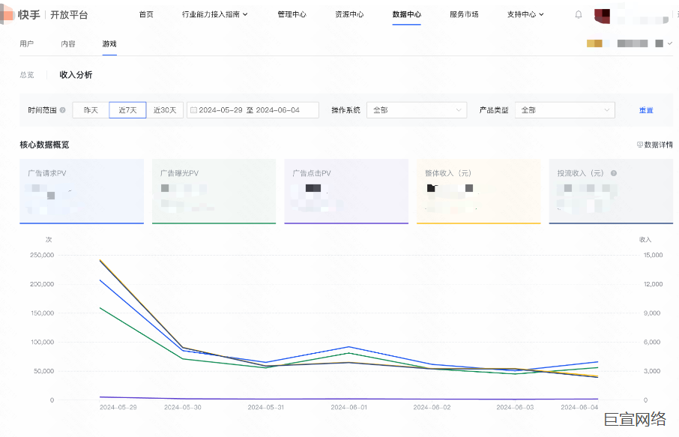Open 数据详情 details link
679x437 pixels.
click(655, 145)
